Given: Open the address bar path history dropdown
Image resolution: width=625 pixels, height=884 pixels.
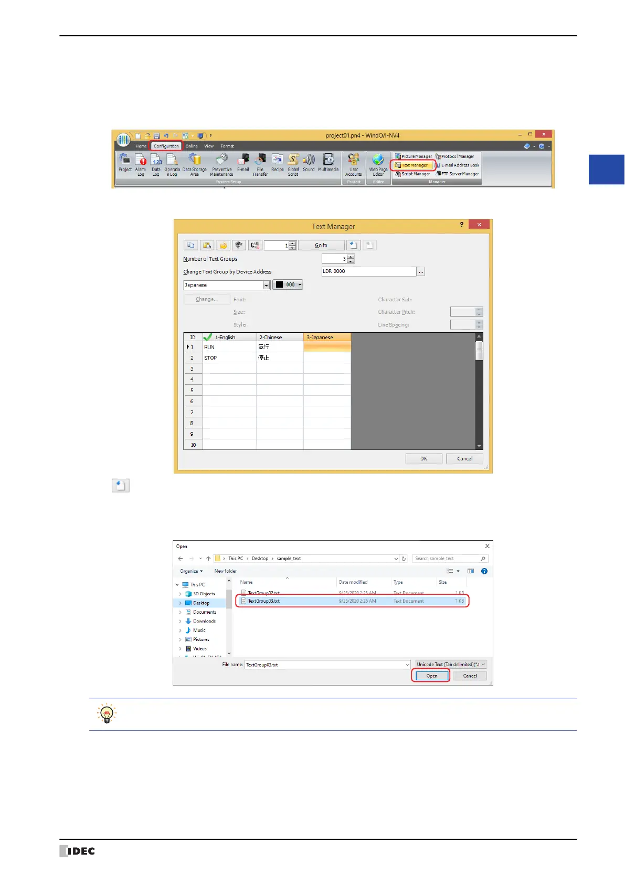Looking at the screenshot, I should coord(396,559).
